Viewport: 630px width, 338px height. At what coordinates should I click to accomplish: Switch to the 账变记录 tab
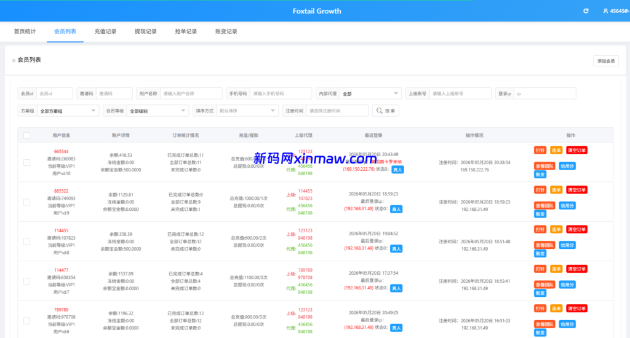coord(226,31)
